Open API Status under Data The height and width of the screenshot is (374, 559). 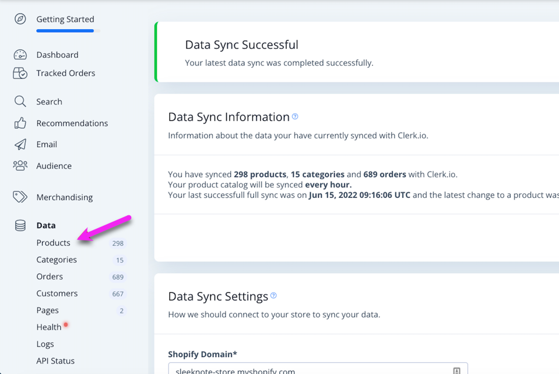pyautogui.click(x=55, y=361)
